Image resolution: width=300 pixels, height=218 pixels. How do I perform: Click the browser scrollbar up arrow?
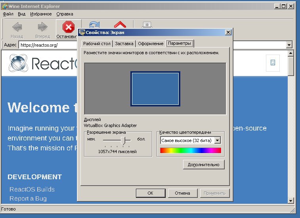(x=290, y=53)
